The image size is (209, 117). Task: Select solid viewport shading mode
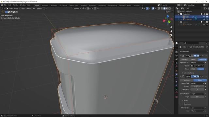165,8
